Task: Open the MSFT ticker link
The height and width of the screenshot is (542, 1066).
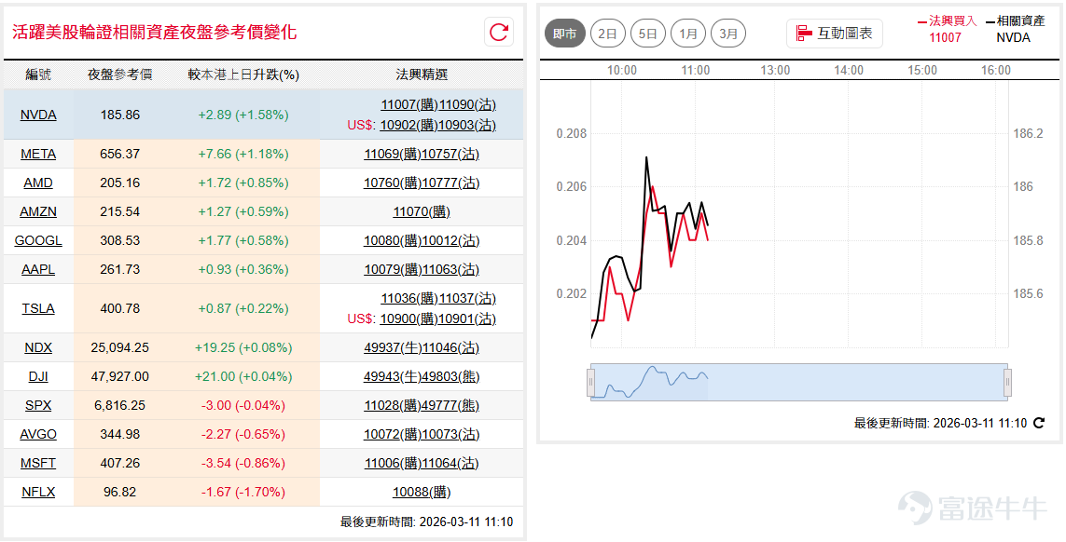Action: pyautogui.click(x=38, y=463)
